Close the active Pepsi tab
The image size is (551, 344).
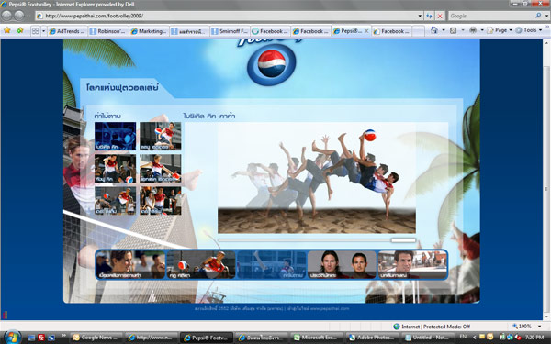366,31
